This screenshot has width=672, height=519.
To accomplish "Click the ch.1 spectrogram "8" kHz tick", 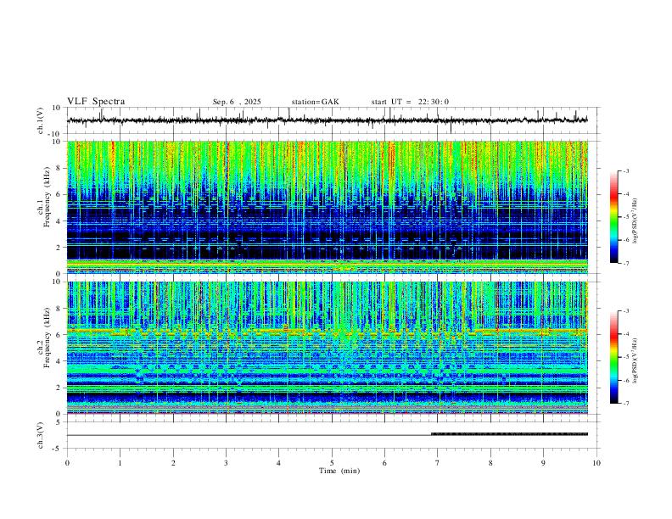I will tap(59, 168).
